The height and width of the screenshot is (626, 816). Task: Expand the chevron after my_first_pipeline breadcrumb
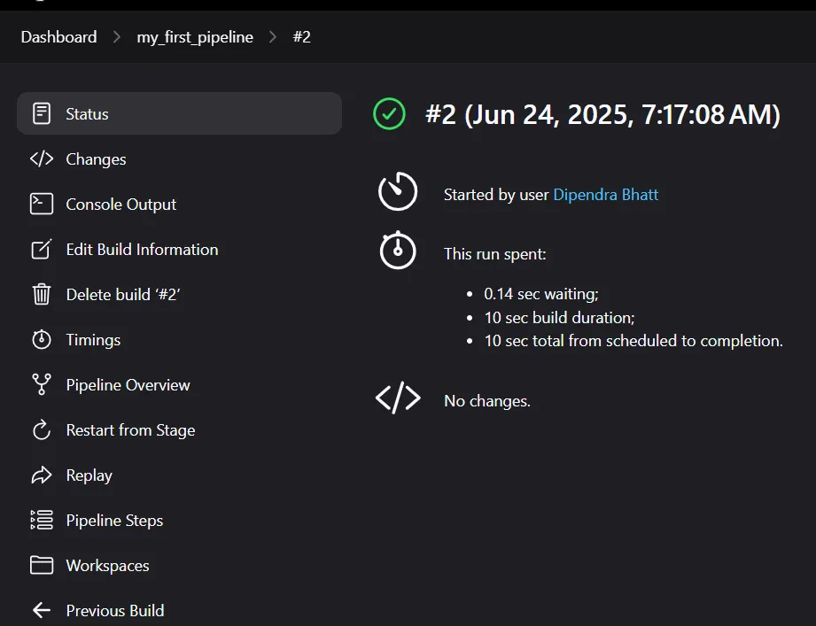tap(273, 37)
